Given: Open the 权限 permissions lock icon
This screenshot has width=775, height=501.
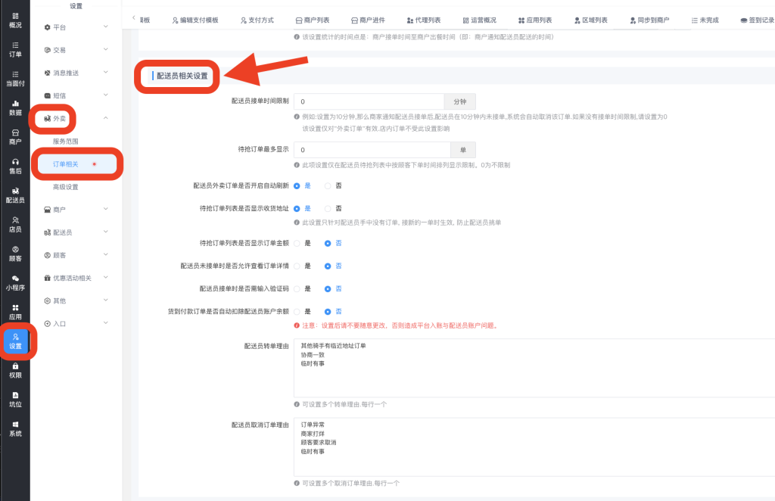Looking at the screenshot, I should coord(15,370).
